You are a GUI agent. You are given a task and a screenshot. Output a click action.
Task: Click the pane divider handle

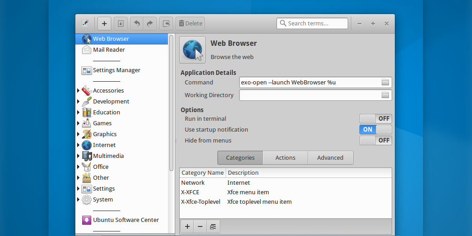click(x=176, y=141)
